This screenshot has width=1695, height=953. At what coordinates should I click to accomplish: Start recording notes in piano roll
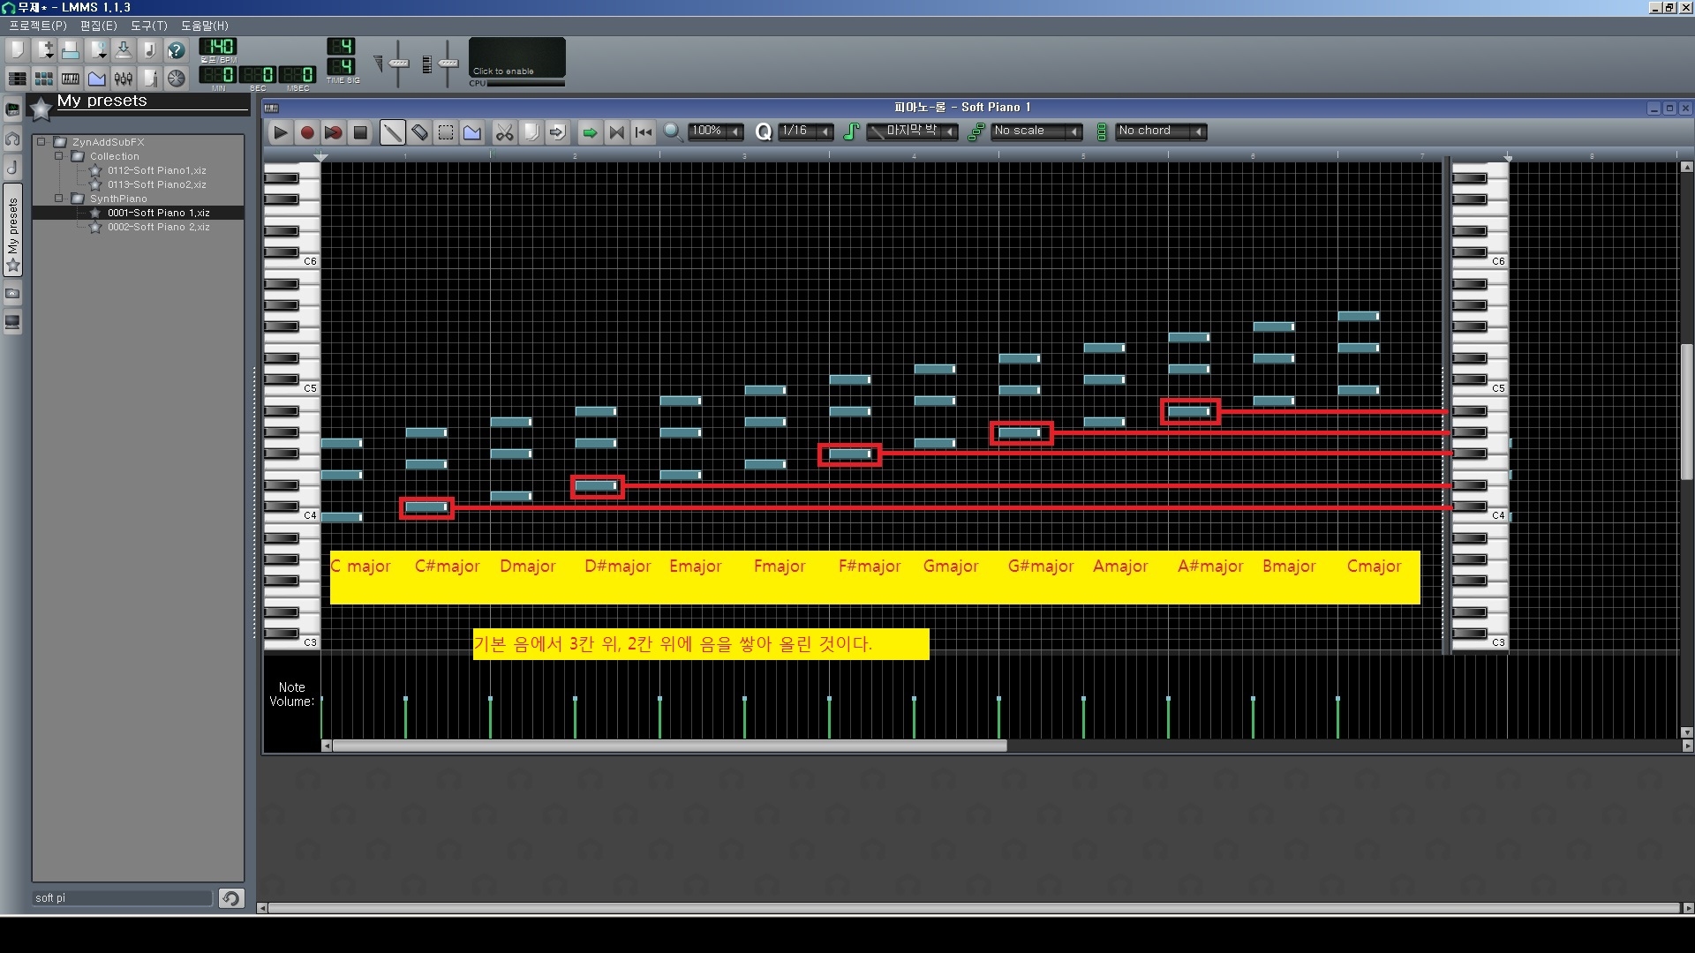(x=306, y=132)
